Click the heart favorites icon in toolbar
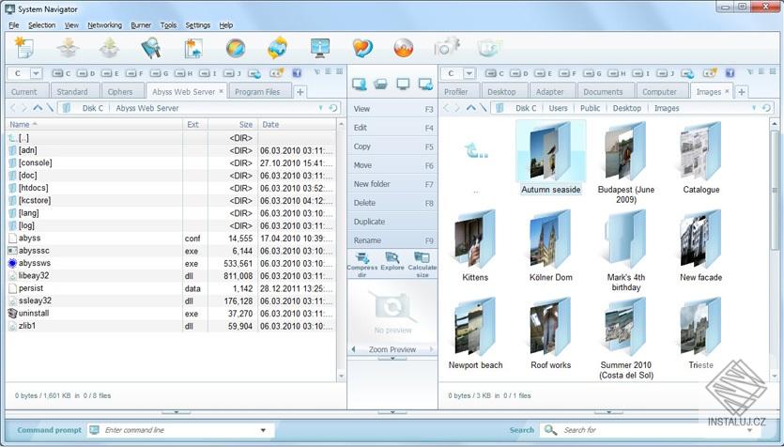 click(362, 48)
